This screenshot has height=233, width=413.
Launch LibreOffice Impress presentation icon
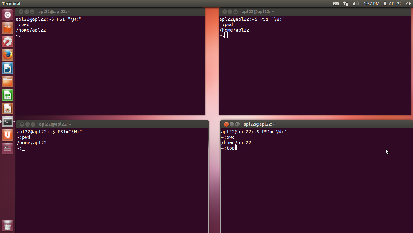point(8,108)
